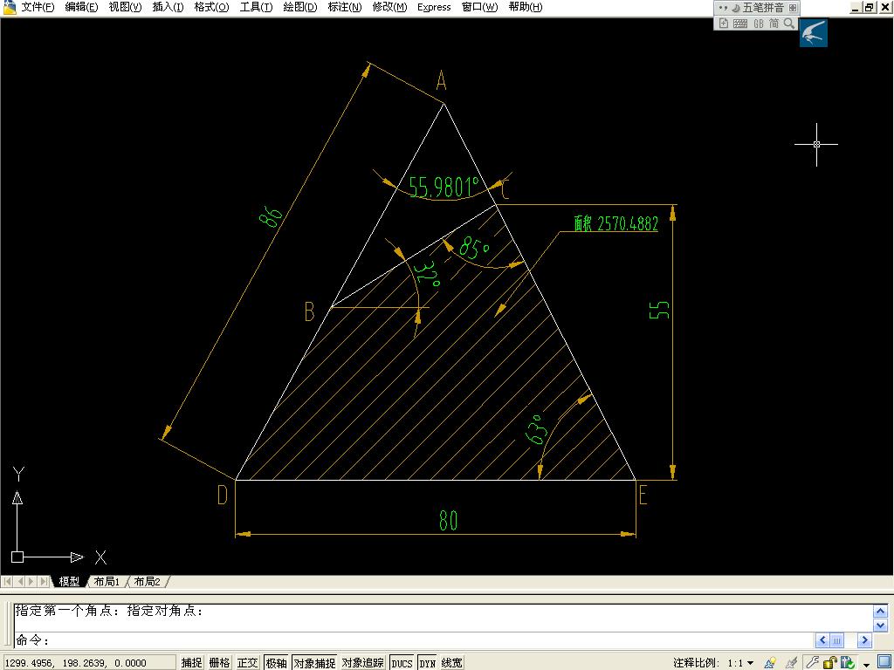Toggle auto-add annotation scales lightning icon

[x=791, y=663]
